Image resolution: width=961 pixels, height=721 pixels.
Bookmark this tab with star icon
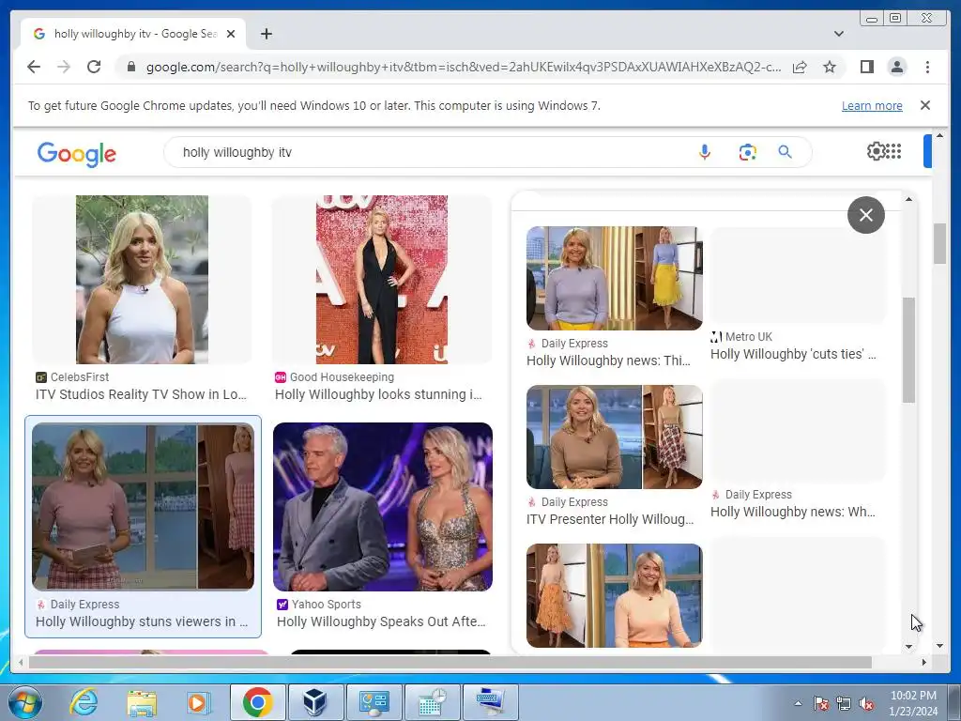point(830,67)
